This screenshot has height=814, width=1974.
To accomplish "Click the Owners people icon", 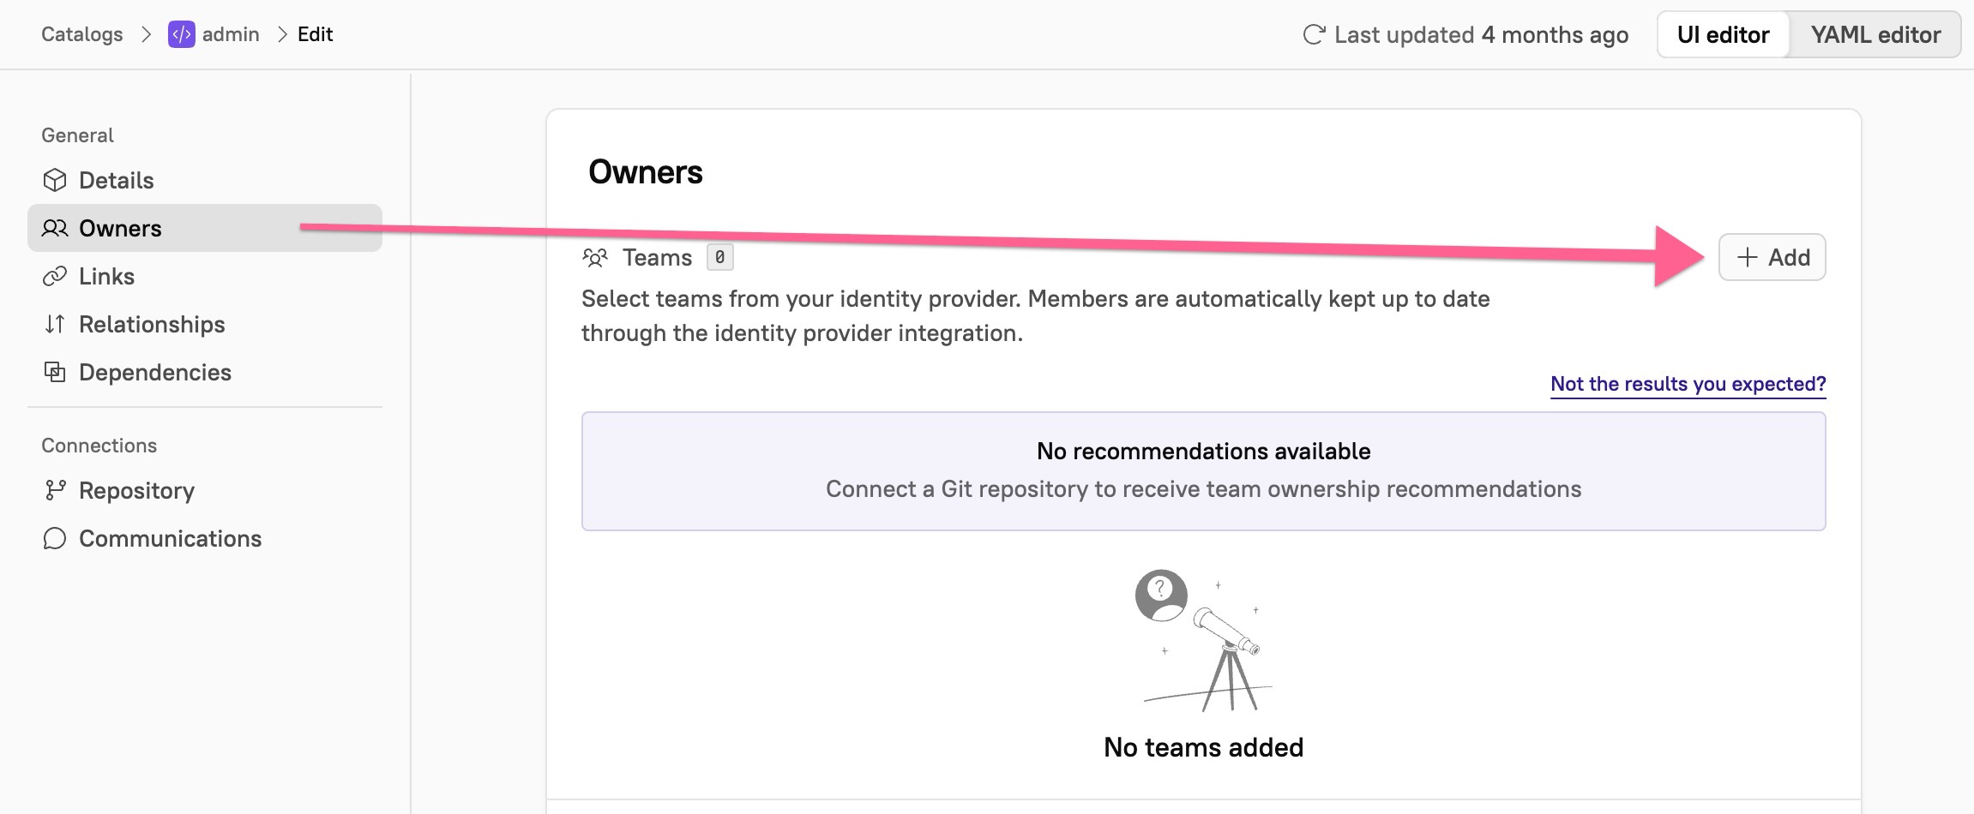I will [x=54, y=228].
